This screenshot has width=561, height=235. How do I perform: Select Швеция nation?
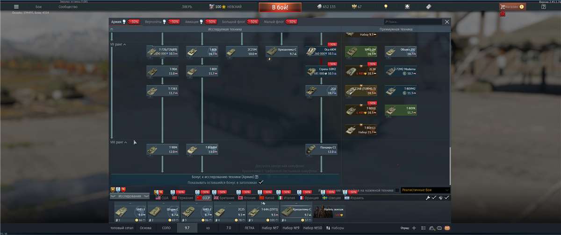pyautogui.click(x=331, y=198)
